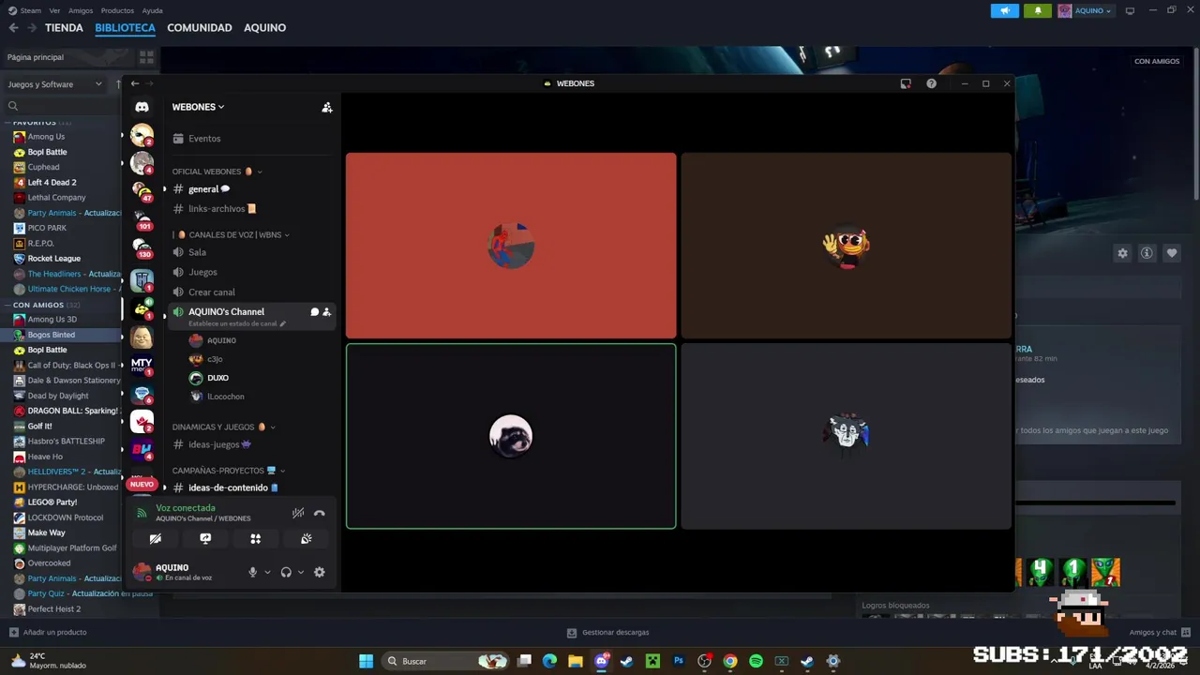Open Juegos y Software filter dropdown
Screen dimensions: 1200x675
(55, 84)
